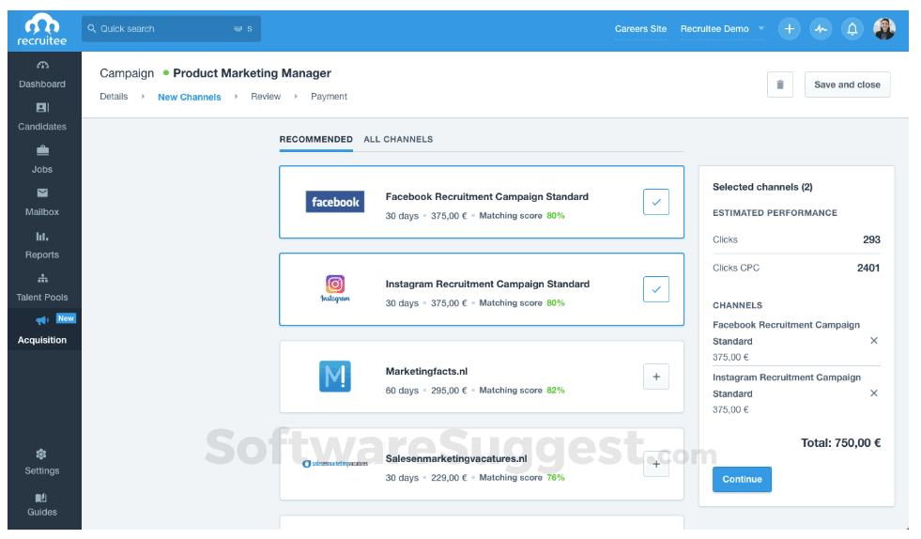Click the Total: 750,00 € amount

tap(840, 443)
